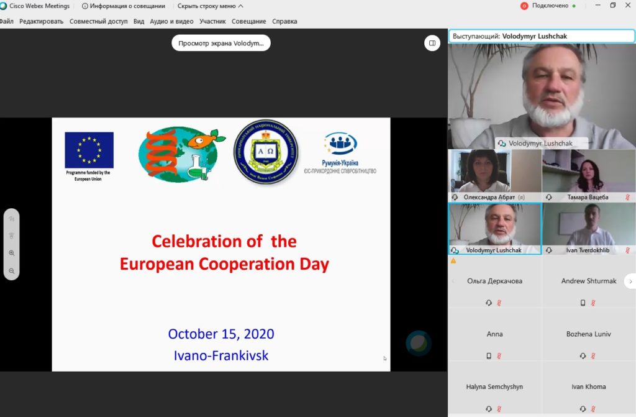This screenshot has width=636, height=417.
Task: Open the Совместный доступ menu
Action: point(98,21)
